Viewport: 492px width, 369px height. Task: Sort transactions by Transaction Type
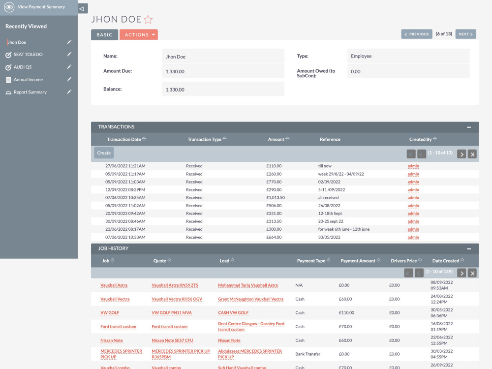tap(207, 139)
